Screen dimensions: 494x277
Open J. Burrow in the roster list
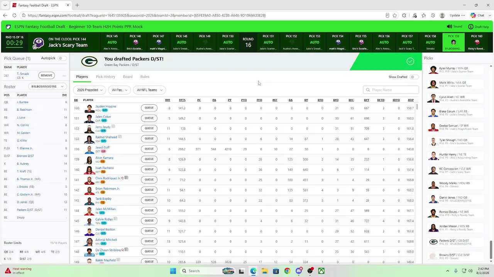click(22, 102)
